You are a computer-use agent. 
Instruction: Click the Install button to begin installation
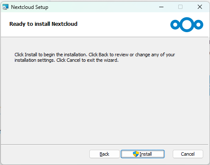click(x=143, y=154)
